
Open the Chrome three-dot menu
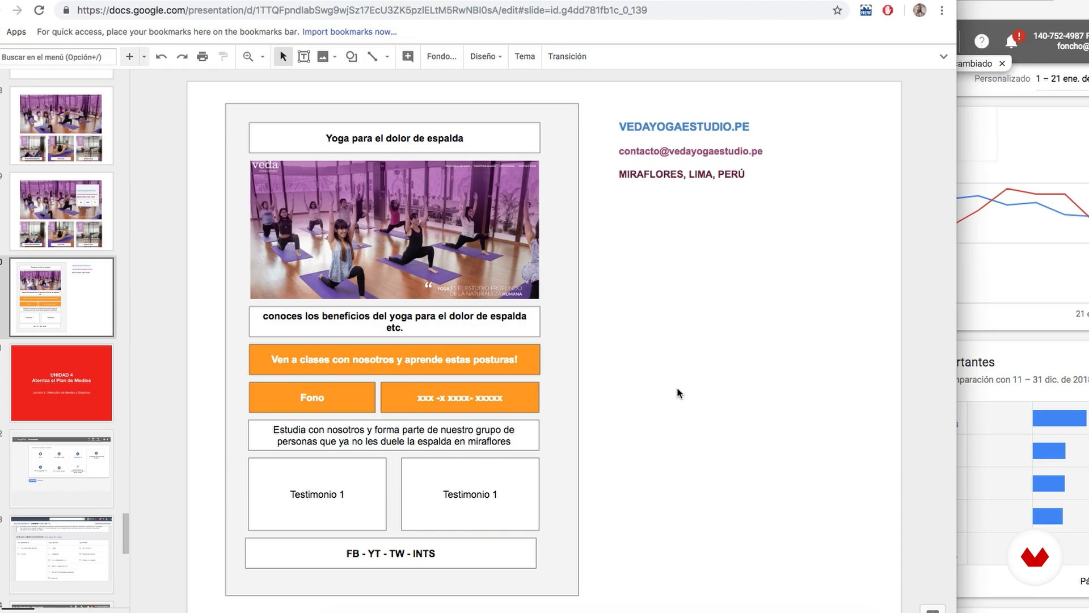tap(942, 10)
